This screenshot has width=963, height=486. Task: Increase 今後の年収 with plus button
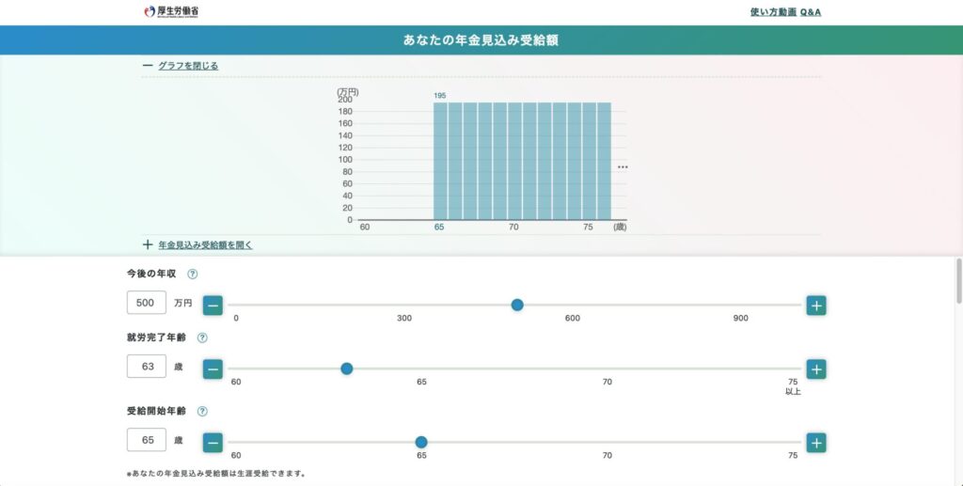816,305
